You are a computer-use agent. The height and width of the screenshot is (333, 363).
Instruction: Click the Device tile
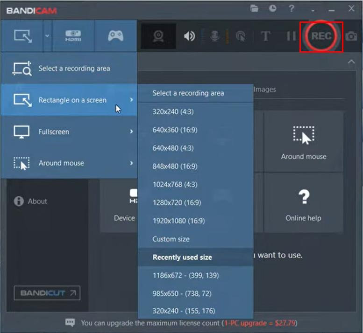pyautogui.click(x=119, y=206)
